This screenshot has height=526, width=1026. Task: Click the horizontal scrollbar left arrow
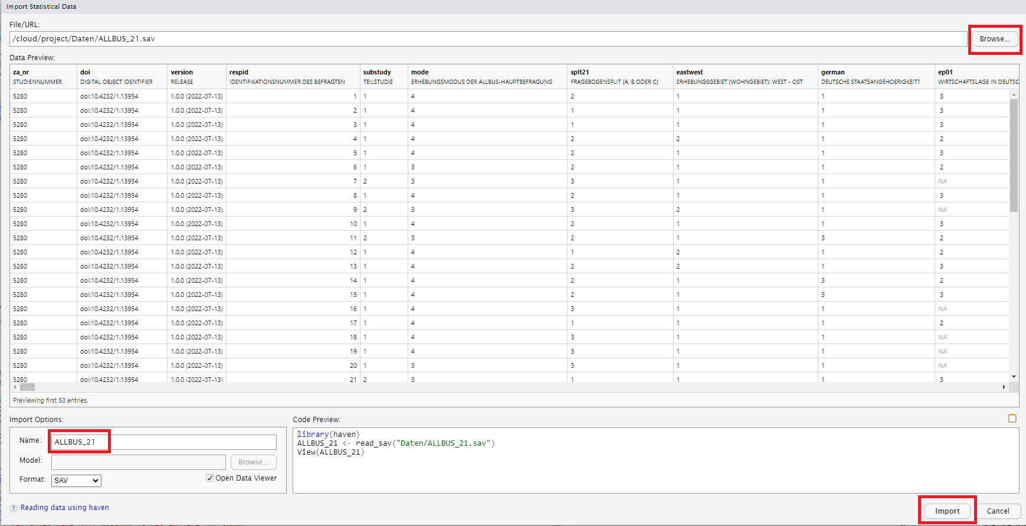[x=15, y=387]
